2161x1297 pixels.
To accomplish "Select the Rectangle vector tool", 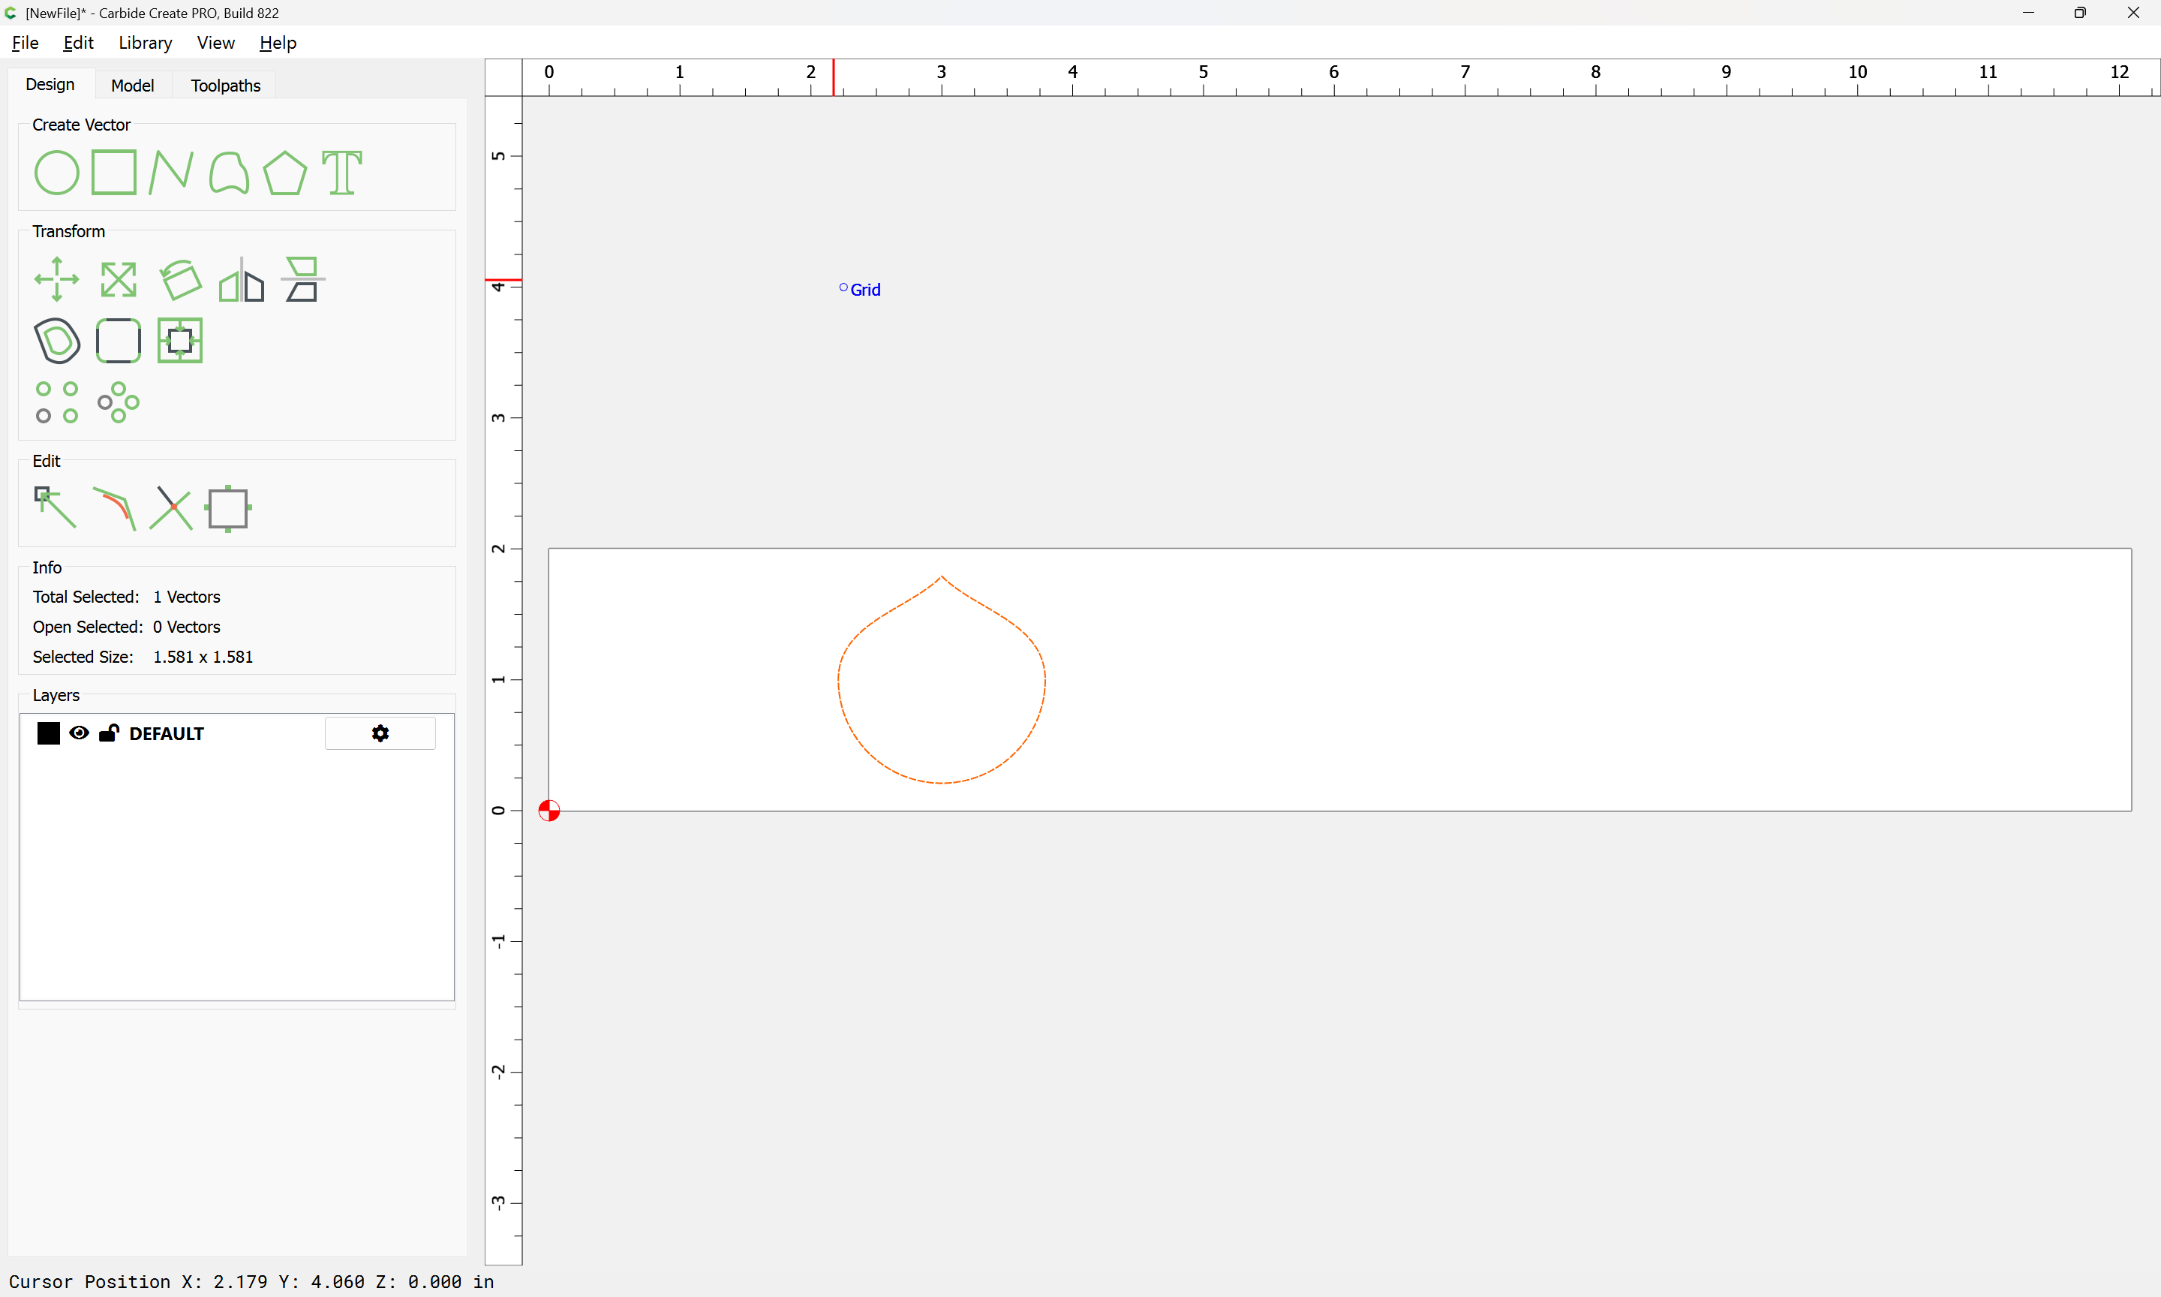I will (113, 172).
